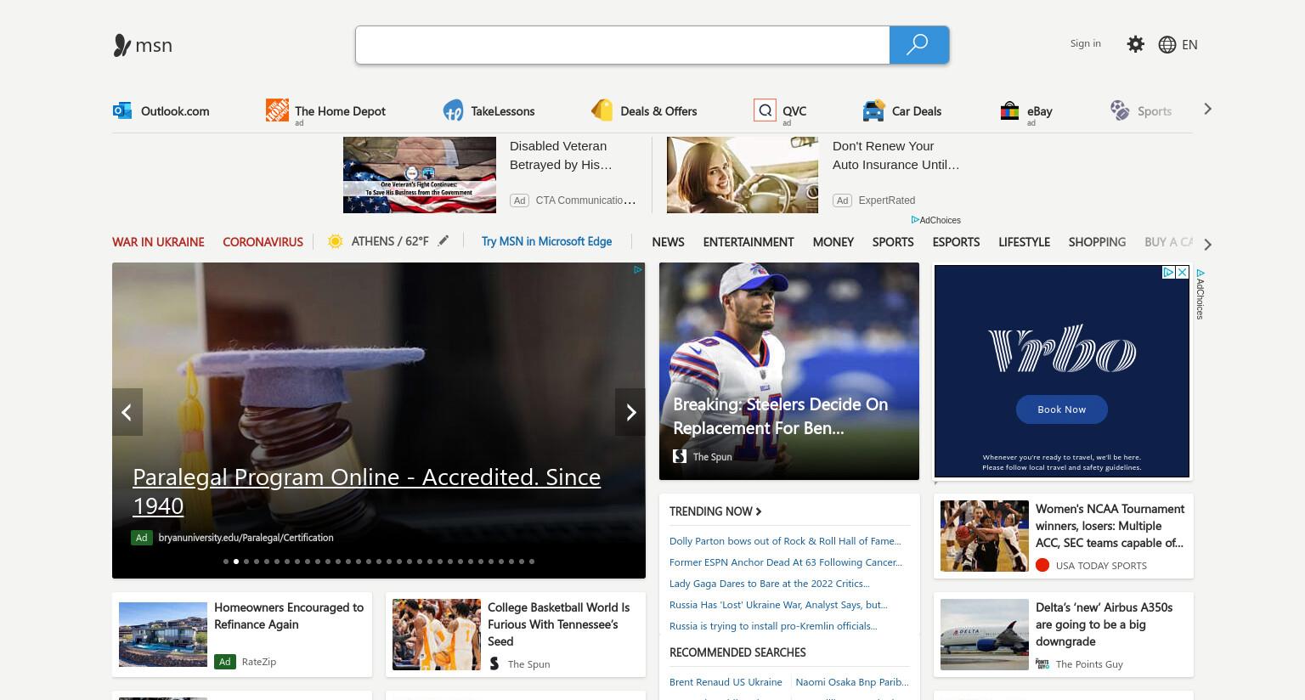Click the pencil icon to edit location
Image resolution: width=1305 pixels, height=700 pixels.
[443, 240]
